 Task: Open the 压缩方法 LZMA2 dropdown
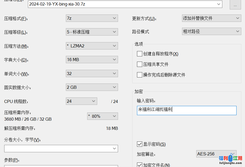(x=92, y=46)
